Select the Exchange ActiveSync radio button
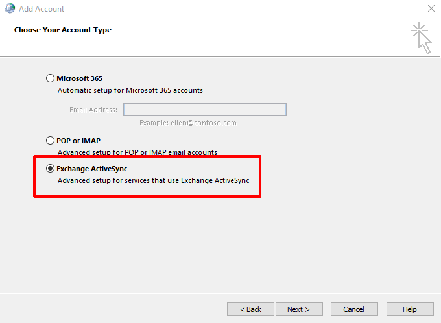Image resolution: width=441 pixels, height=323 pixels. pos(50,169)
